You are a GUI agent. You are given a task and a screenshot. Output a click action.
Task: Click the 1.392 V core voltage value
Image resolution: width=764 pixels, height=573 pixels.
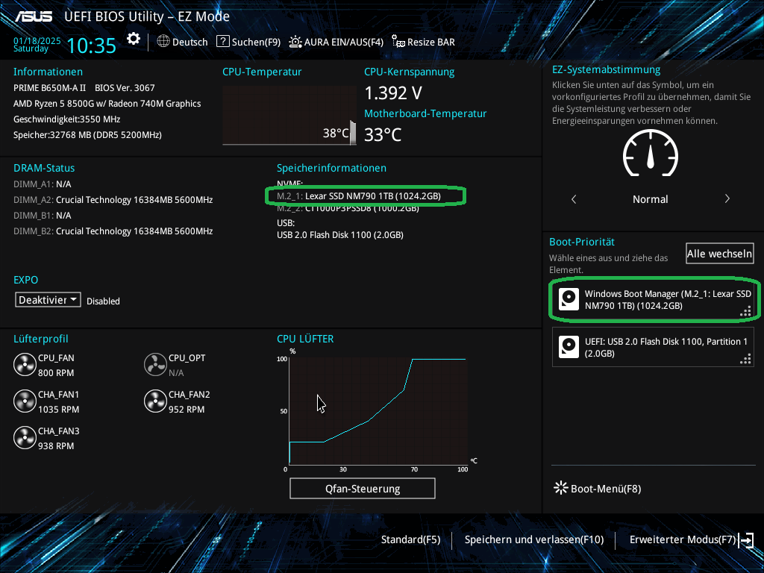[393, 93]
